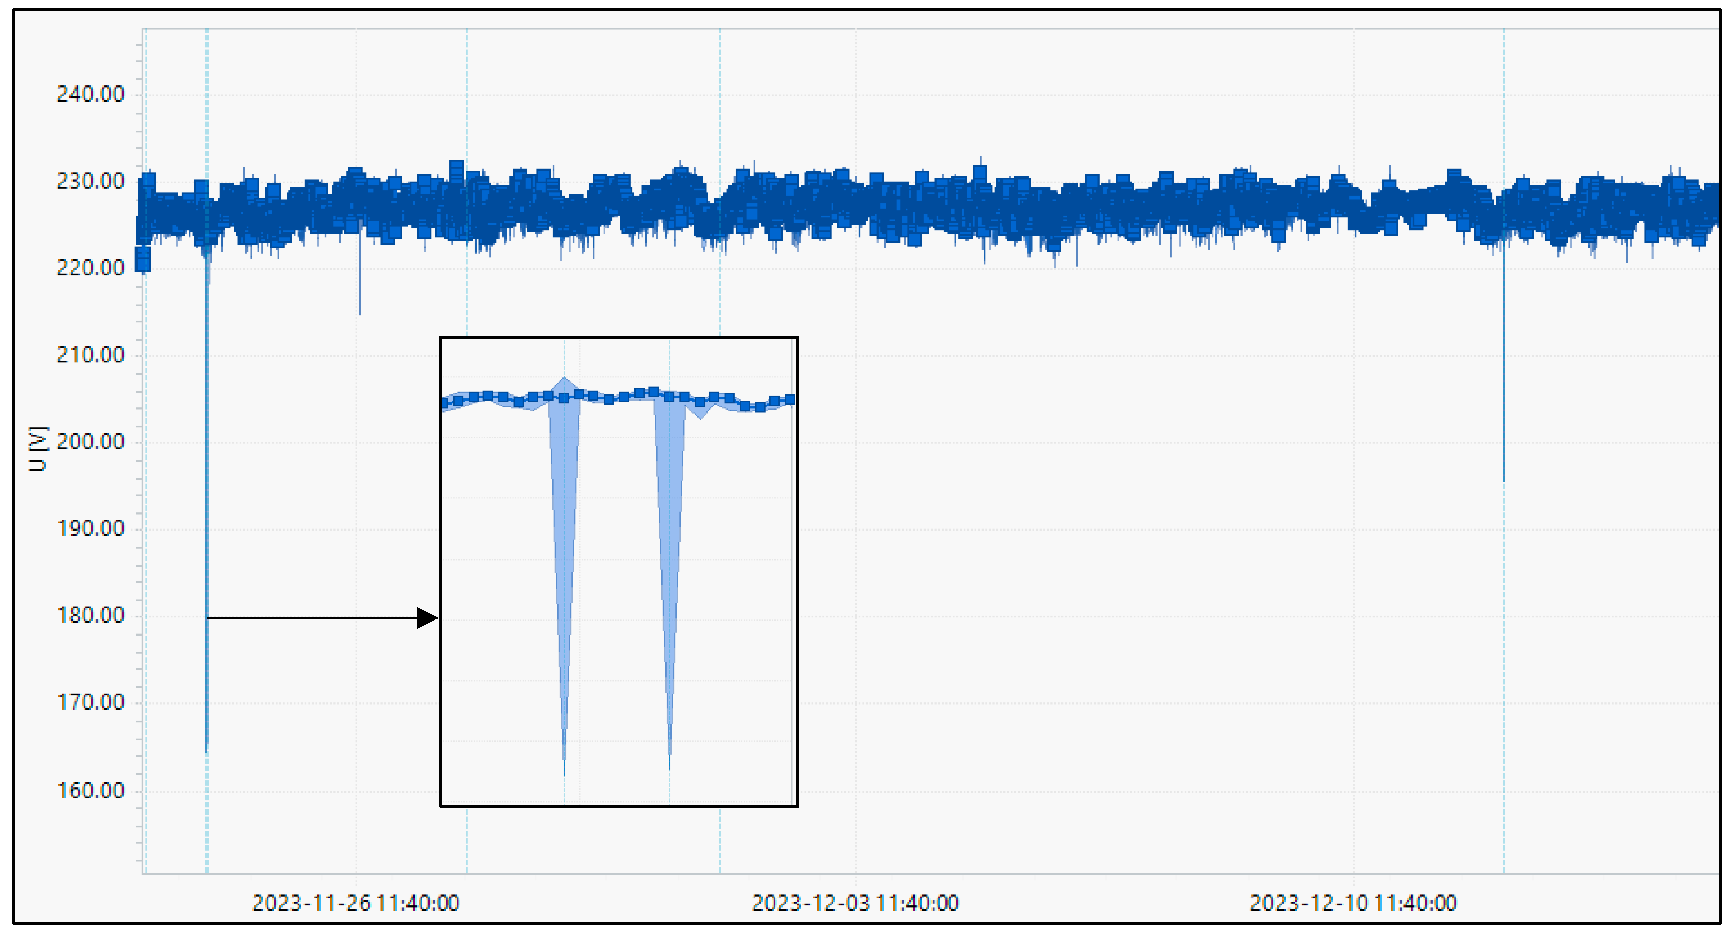Image resolution: width=1728 pixels, height=933 pixels.
Task: Click the 190.00 y-axis label
Action: (x=91, y=528)
